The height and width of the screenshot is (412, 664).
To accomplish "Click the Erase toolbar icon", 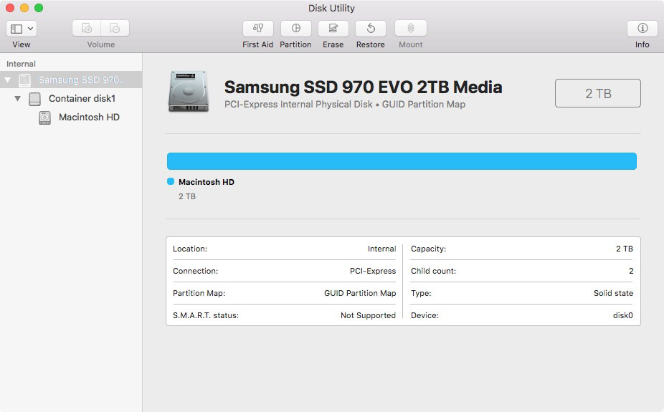I will click(x=333, y=29).
